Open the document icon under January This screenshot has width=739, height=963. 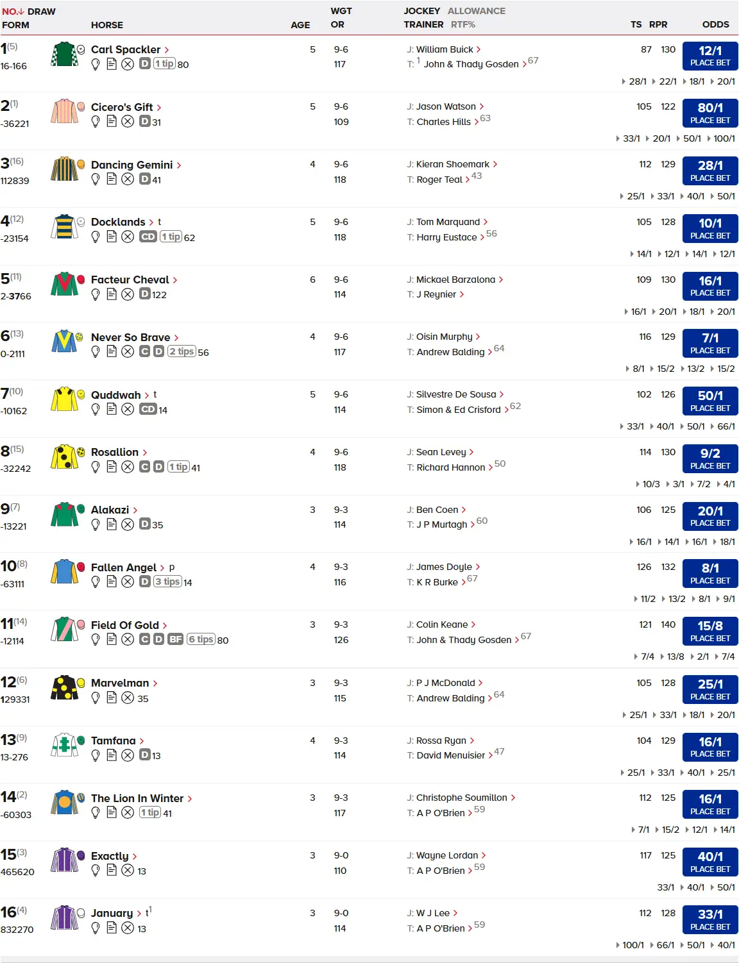(x=112, y=928)
